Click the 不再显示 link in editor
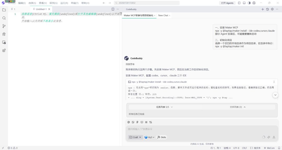Viewport: 282px width, 150px height. [x=48, y=21]
